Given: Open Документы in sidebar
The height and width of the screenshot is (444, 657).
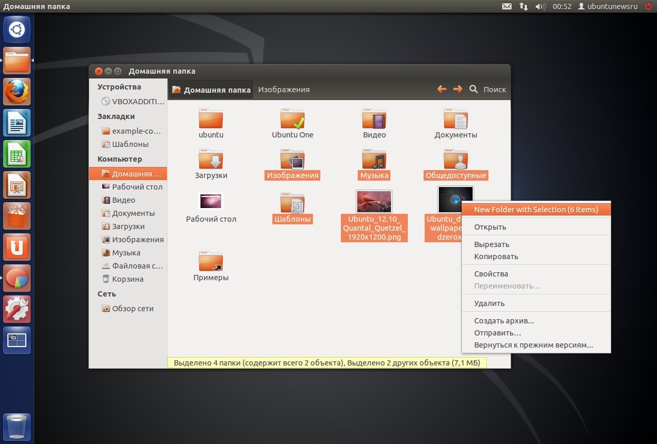Looking at the screenshot, I should 128,213.
